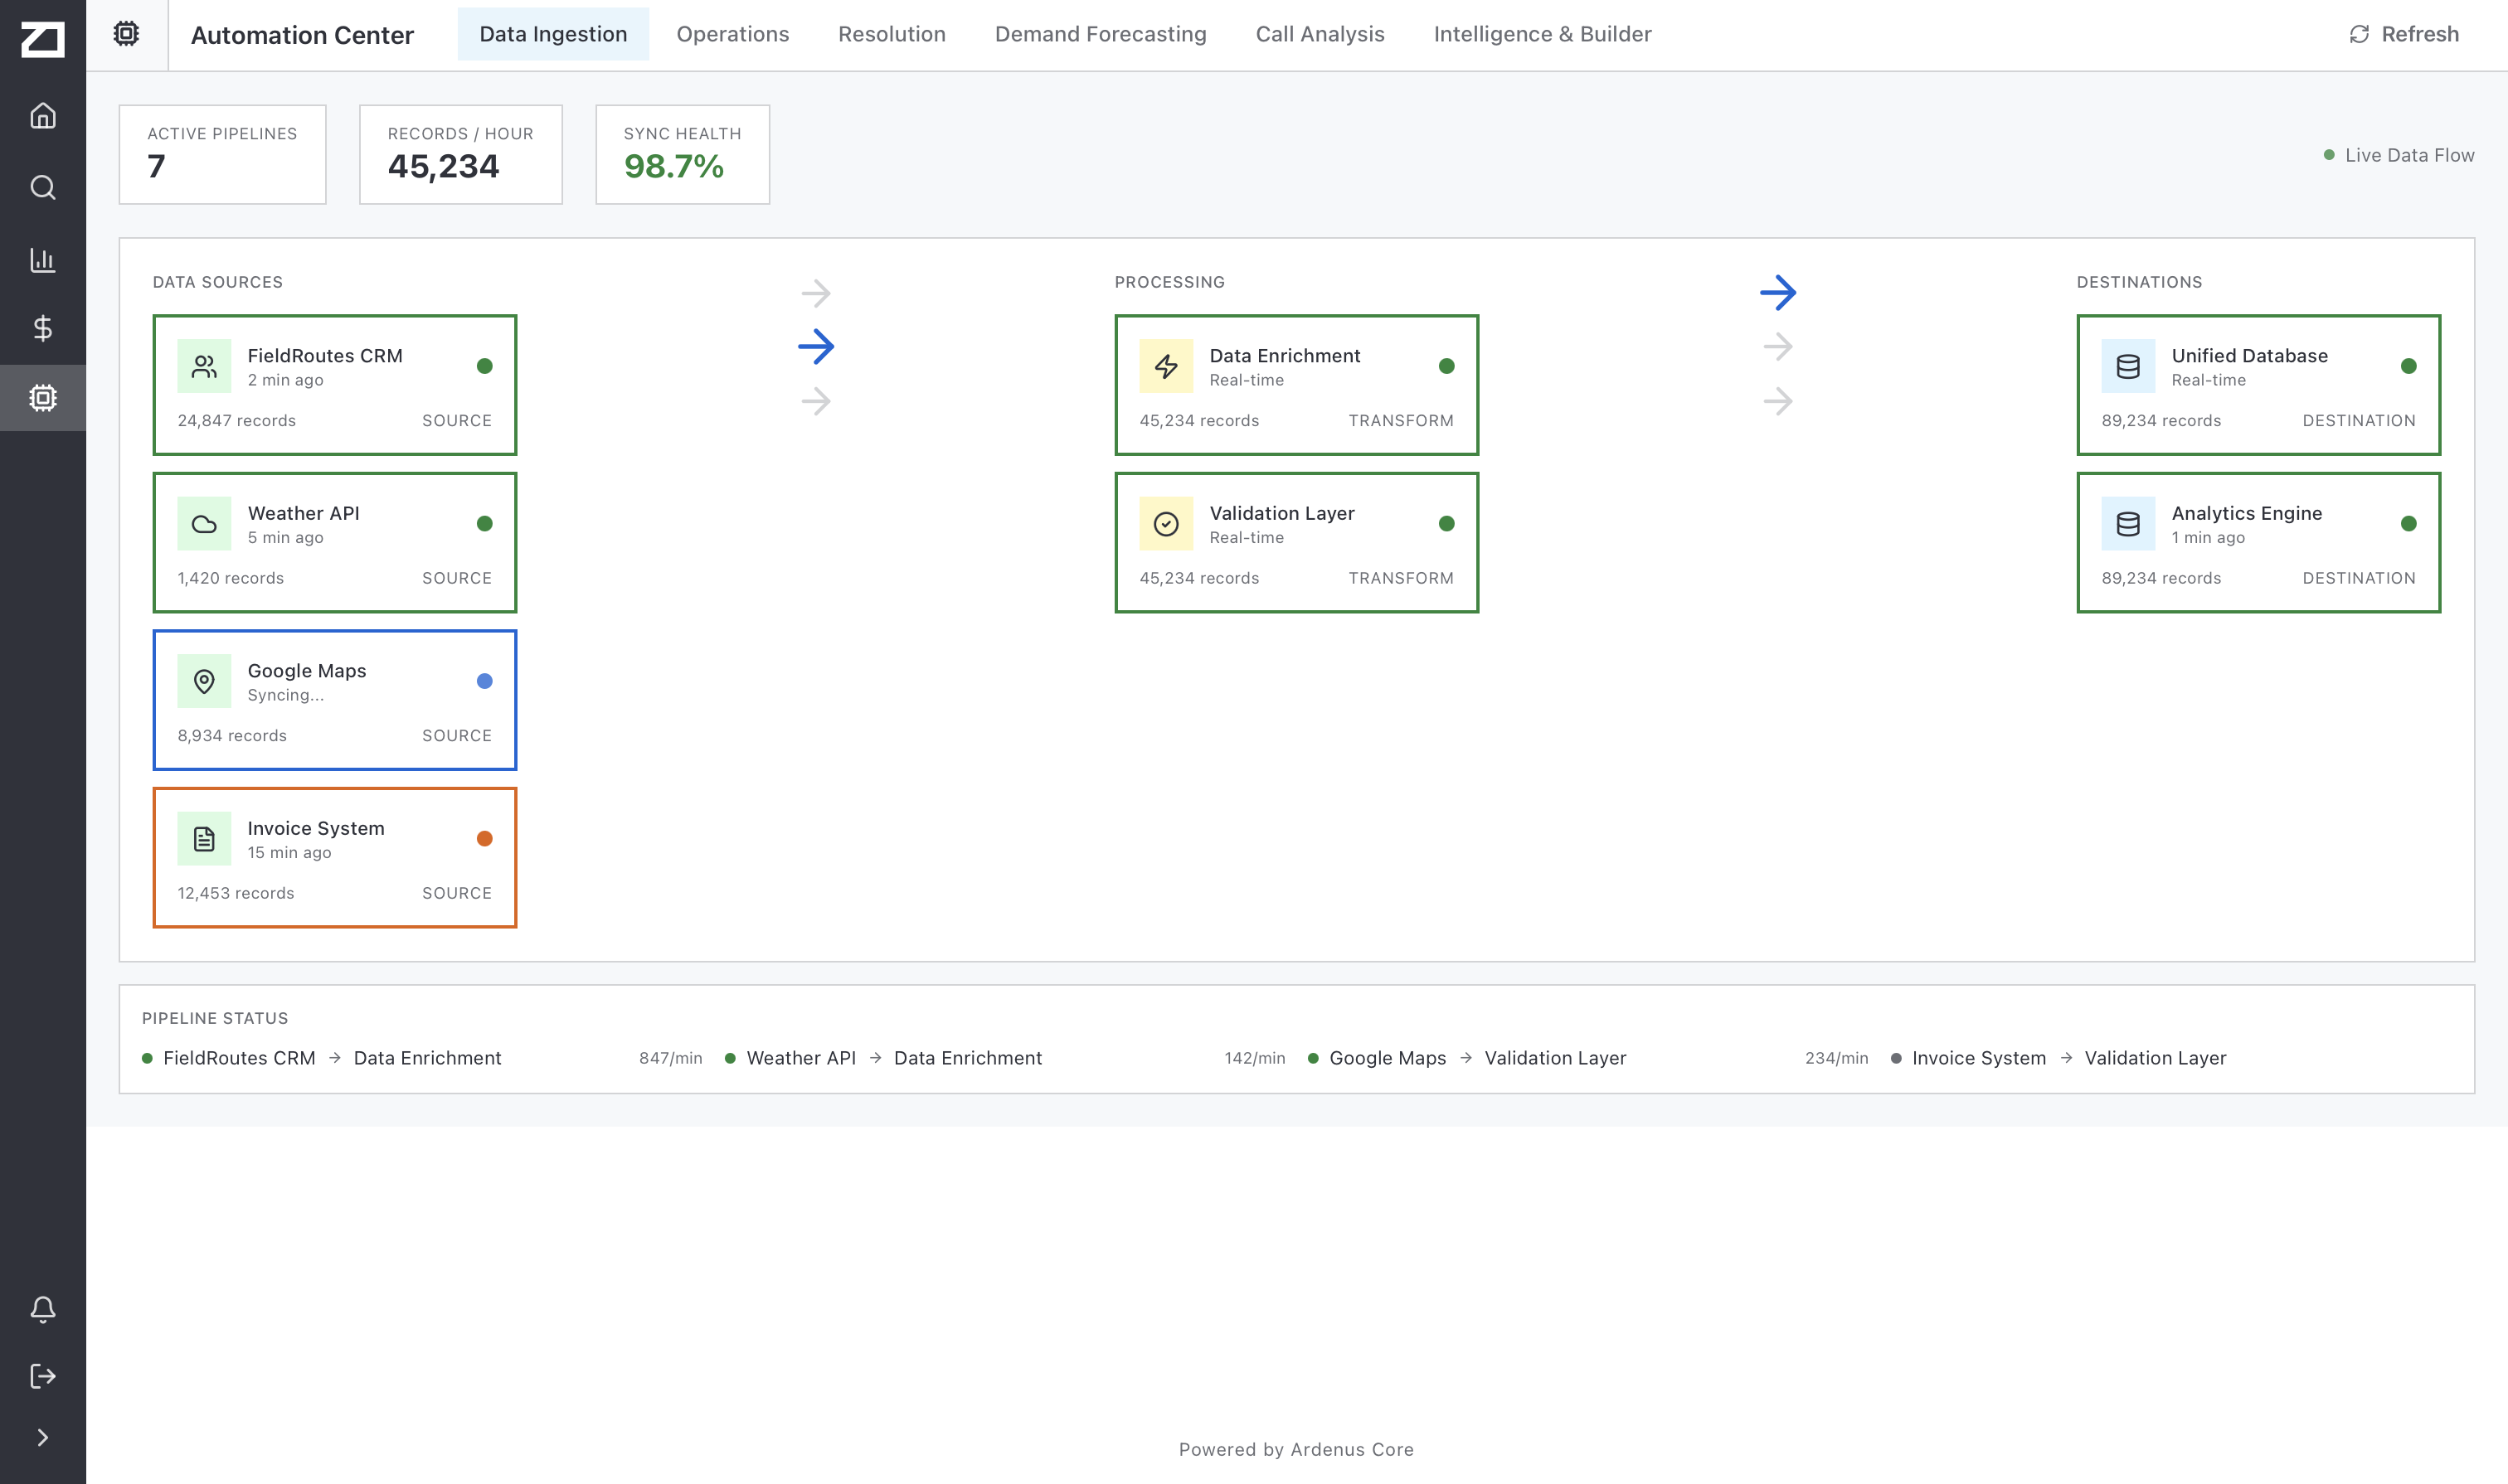Open the bar chart analytics sidebar icon
2508x1484 pixels.
coord(42,260)
